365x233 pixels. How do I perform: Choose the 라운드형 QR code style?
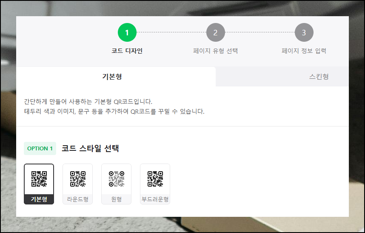pyautogui.click(x=77, y=184)
